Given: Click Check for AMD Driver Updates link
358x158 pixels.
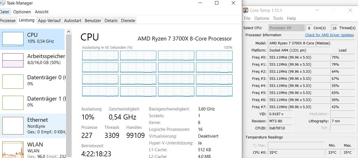Looking at the screenshot, I should click(x=329, y=35).
